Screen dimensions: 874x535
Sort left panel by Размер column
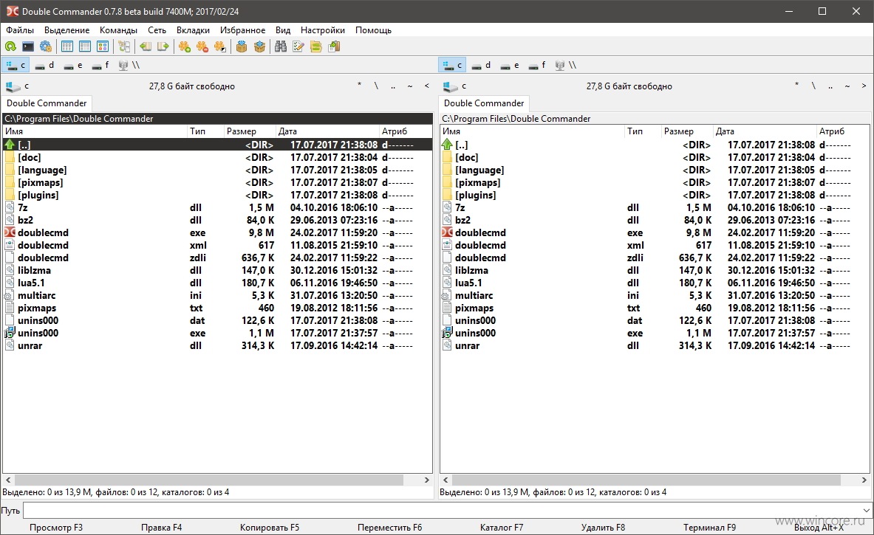(250, 131)
